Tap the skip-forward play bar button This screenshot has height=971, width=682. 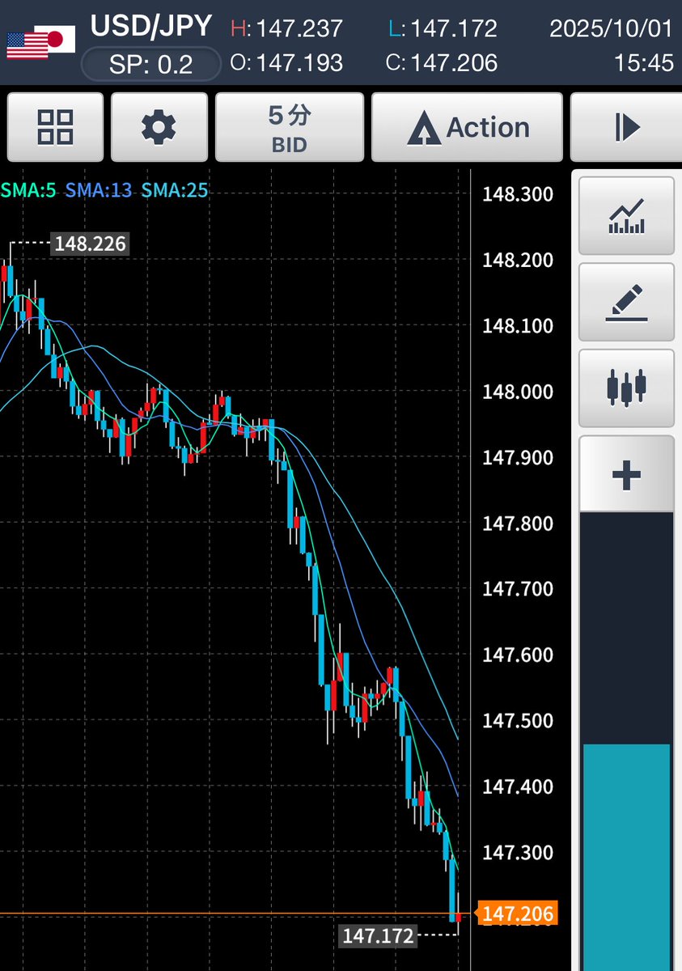point(627,127)
